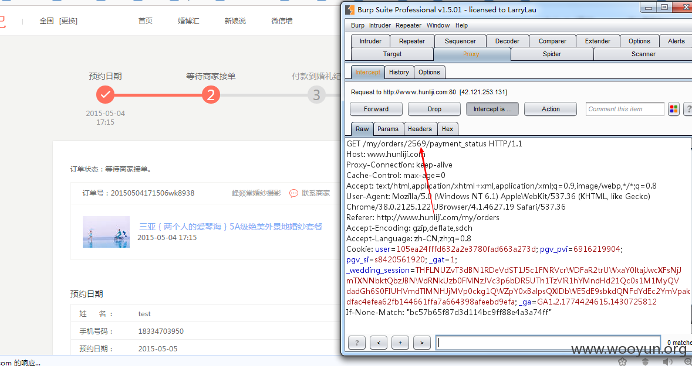Switch to the Hex view tab
This screenshot has width=692, height=366.
(x=447, y=129)
